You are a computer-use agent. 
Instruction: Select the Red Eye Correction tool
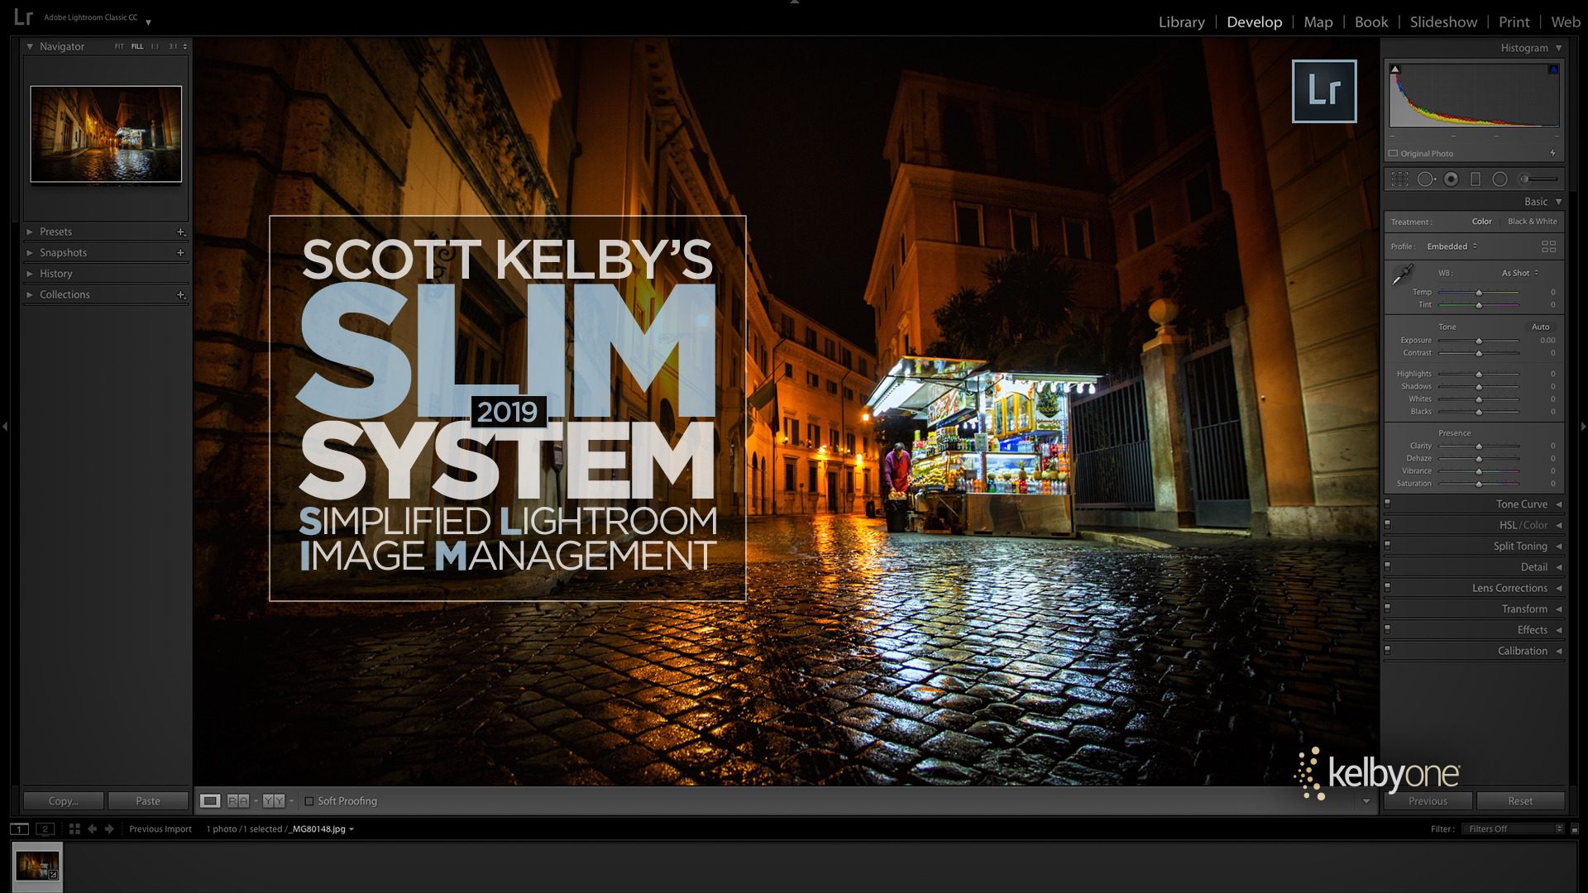pyautogui.click(x=1451, y=179)
